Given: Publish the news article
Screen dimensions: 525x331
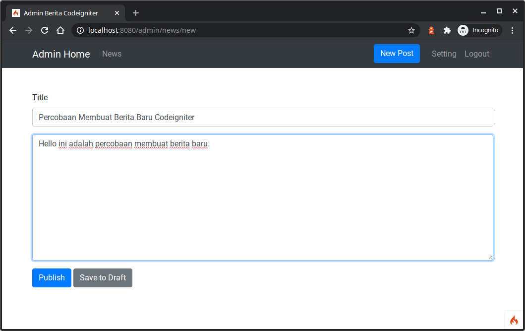Looking at the screenshot, I should click(x=52, y=278).
